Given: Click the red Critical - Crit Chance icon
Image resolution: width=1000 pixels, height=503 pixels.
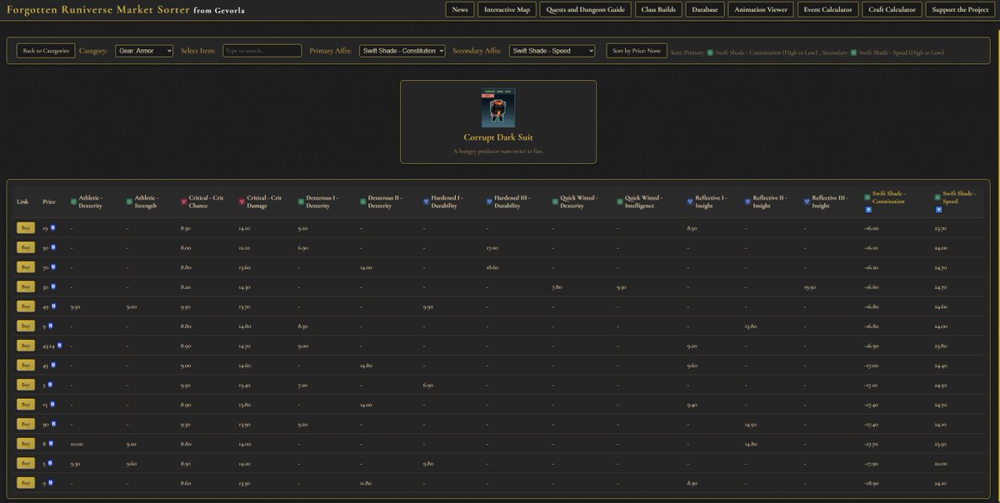Looking at the screenshot, I should coord(183,202).
